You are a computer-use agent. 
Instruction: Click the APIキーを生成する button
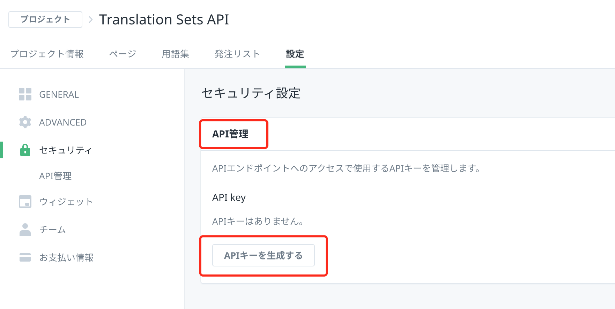(x=264, y=255)
